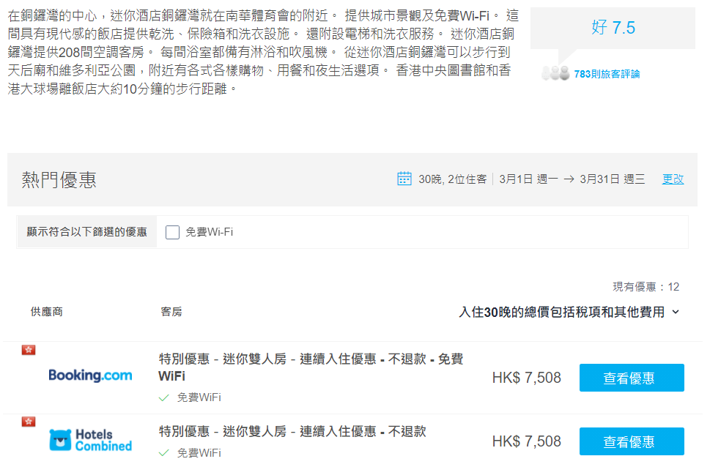Click the 顯示符合以下篩選的優惠 filter label
The image size is (710, 467).
click(x=86, y=232)
